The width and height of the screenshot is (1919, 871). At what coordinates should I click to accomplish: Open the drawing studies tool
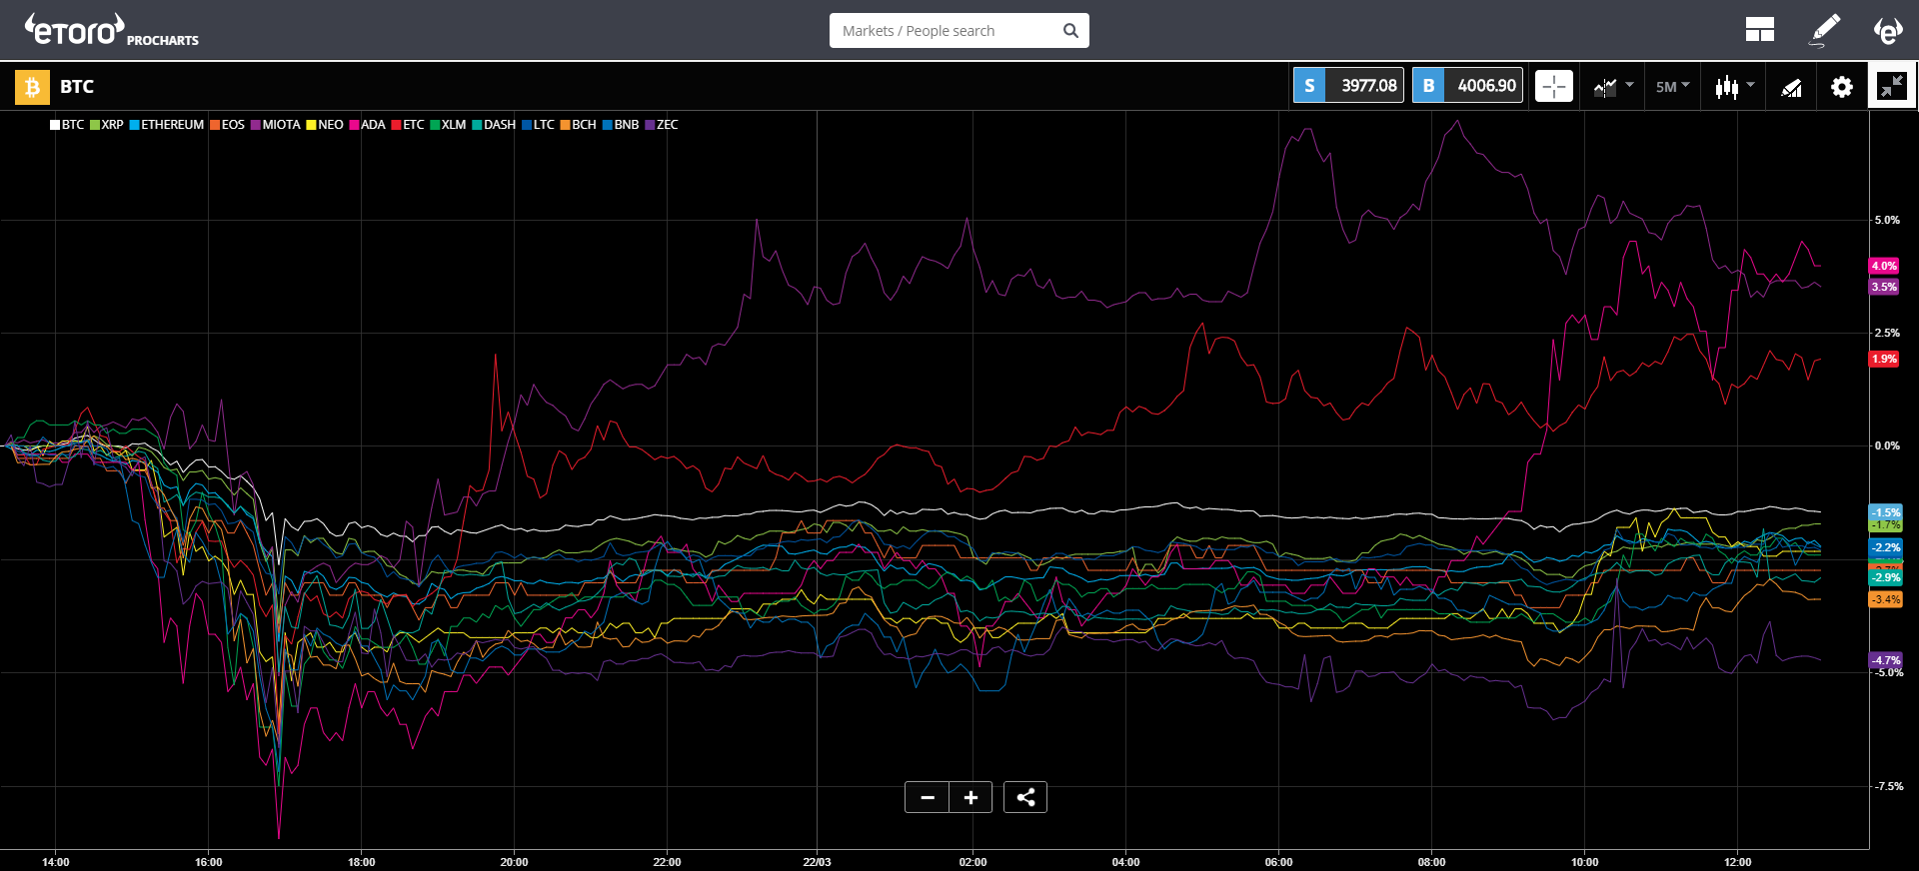pyautogui.click(x=1792, y=88)
